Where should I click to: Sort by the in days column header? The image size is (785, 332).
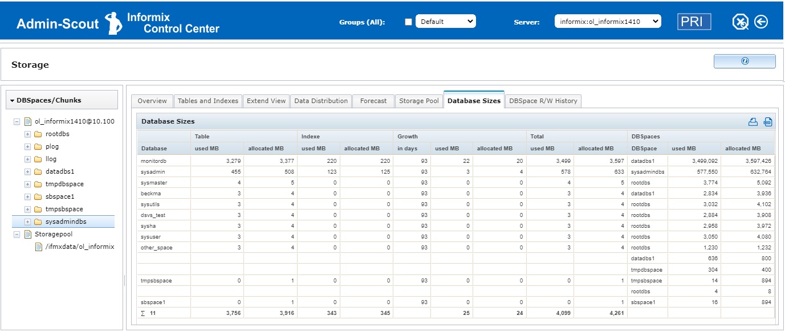pos(413,149)
